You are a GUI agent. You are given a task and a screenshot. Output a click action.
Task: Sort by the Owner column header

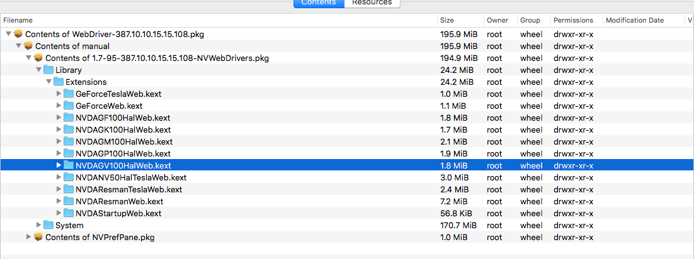(501, 20)
